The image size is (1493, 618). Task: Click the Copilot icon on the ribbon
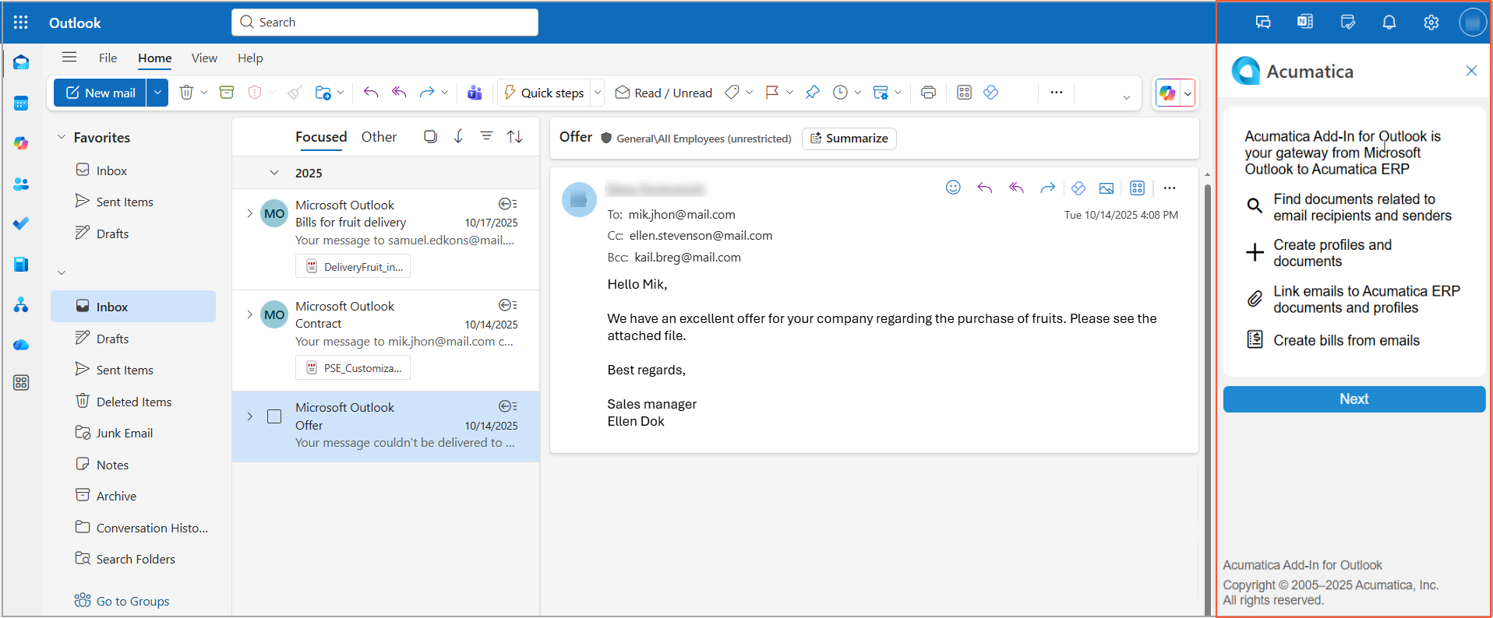click(1167, 93)
